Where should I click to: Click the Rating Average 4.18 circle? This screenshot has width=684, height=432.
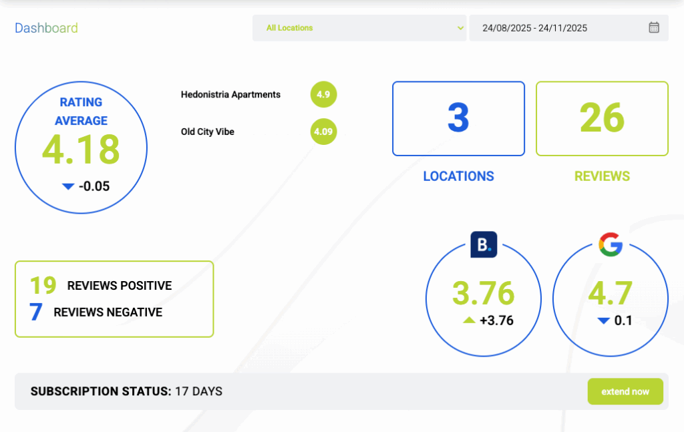(x=81, y=148)
